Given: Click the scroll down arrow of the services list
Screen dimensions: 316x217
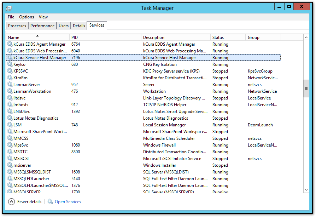Looking at the screenshot, I should coord(306,190).
